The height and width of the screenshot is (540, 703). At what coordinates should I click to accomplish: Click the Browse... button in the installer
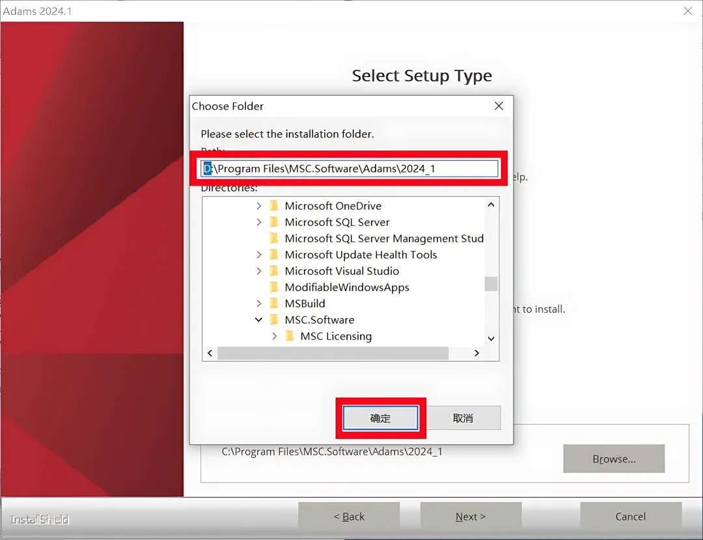point(614,459)
